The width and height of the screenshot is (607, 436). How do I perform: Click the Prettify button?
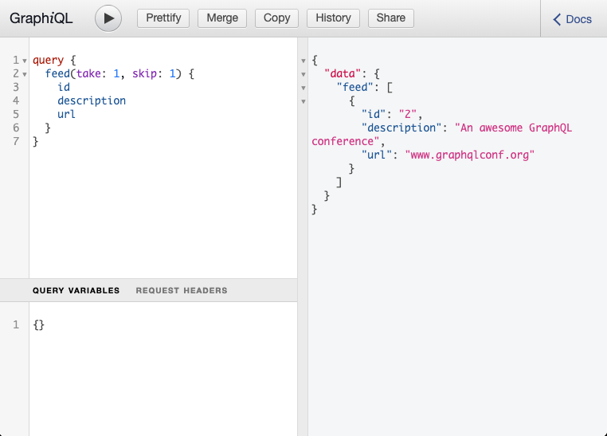[163, 18]
